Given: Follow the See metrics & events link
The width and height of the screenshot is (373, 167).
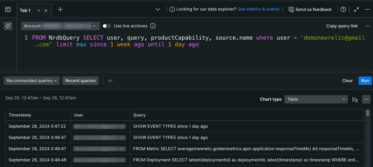Looking at the screenshot, I should coord(258,9).
